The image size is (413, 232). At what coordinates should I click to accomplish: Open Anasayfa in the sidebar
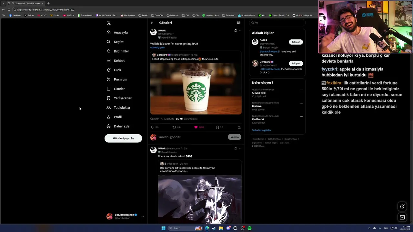point(117,33)
